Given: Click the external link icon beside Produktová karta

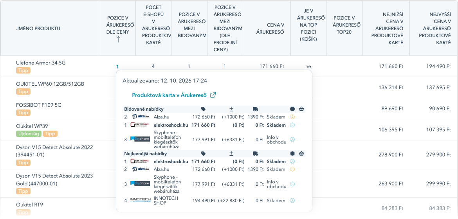Looking at the screenshot, I should tap(213, 95).
